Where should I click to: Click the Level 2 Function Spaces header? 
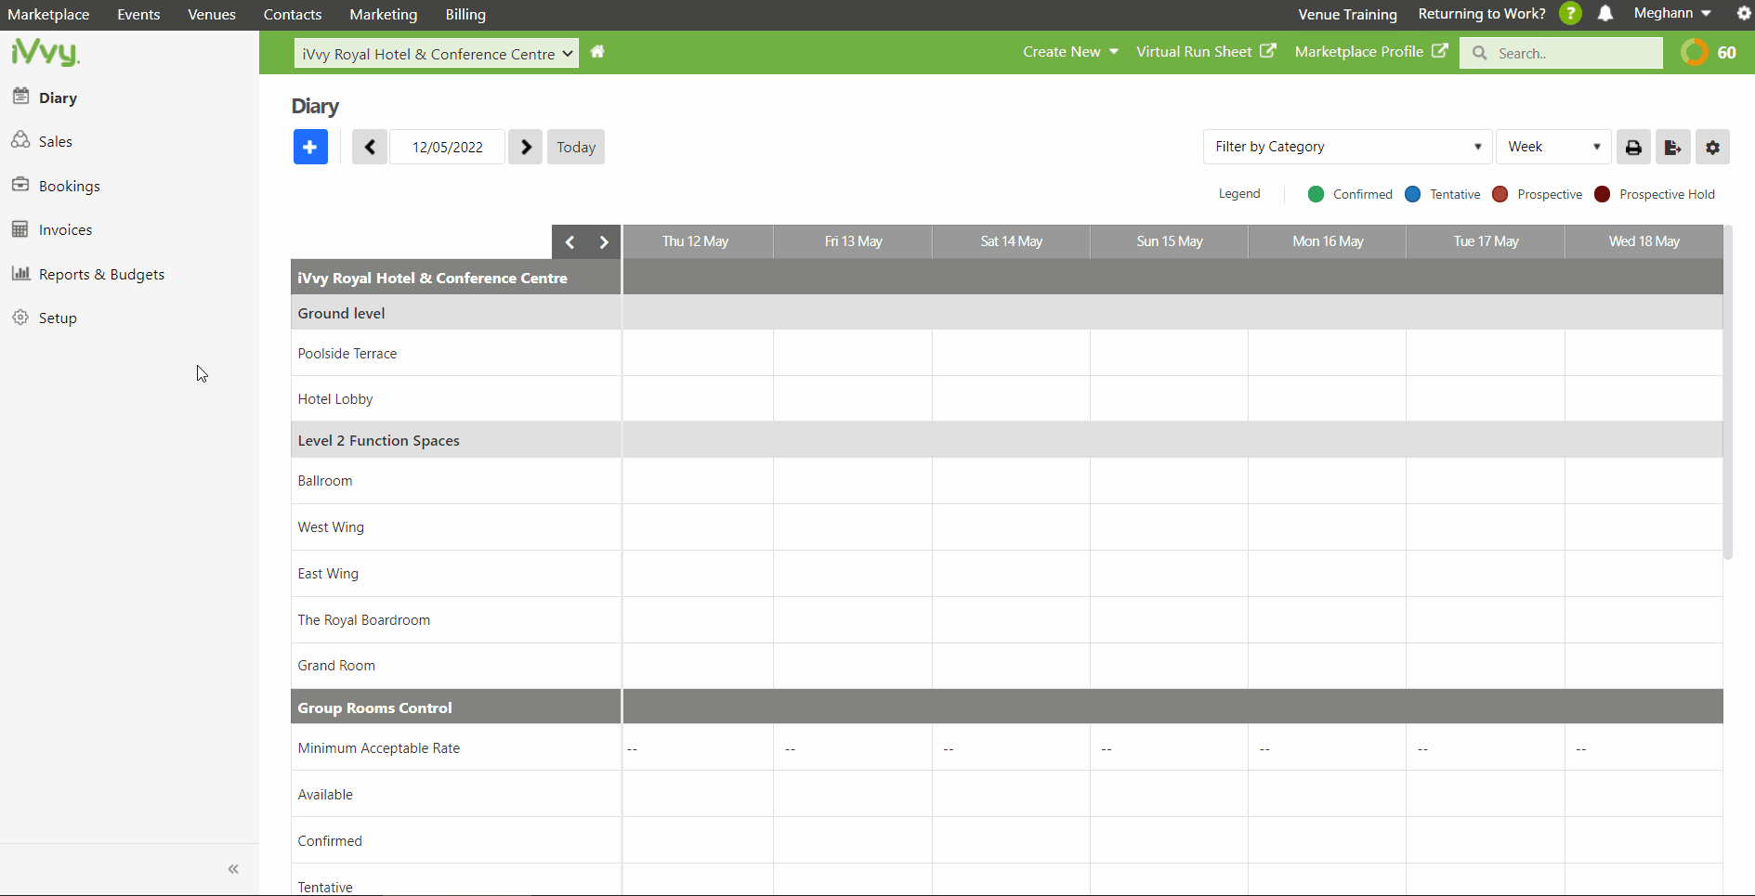click(378, 441)
